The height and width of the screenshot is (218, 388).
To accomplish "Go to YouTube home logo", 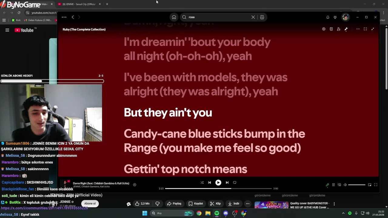I will (x=24, y=30).
